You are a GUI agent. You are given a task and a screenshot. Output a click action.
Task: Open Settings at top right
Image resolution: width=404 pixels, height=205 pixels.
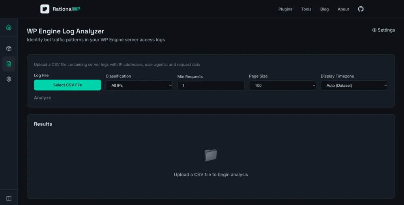pos(383,30)
